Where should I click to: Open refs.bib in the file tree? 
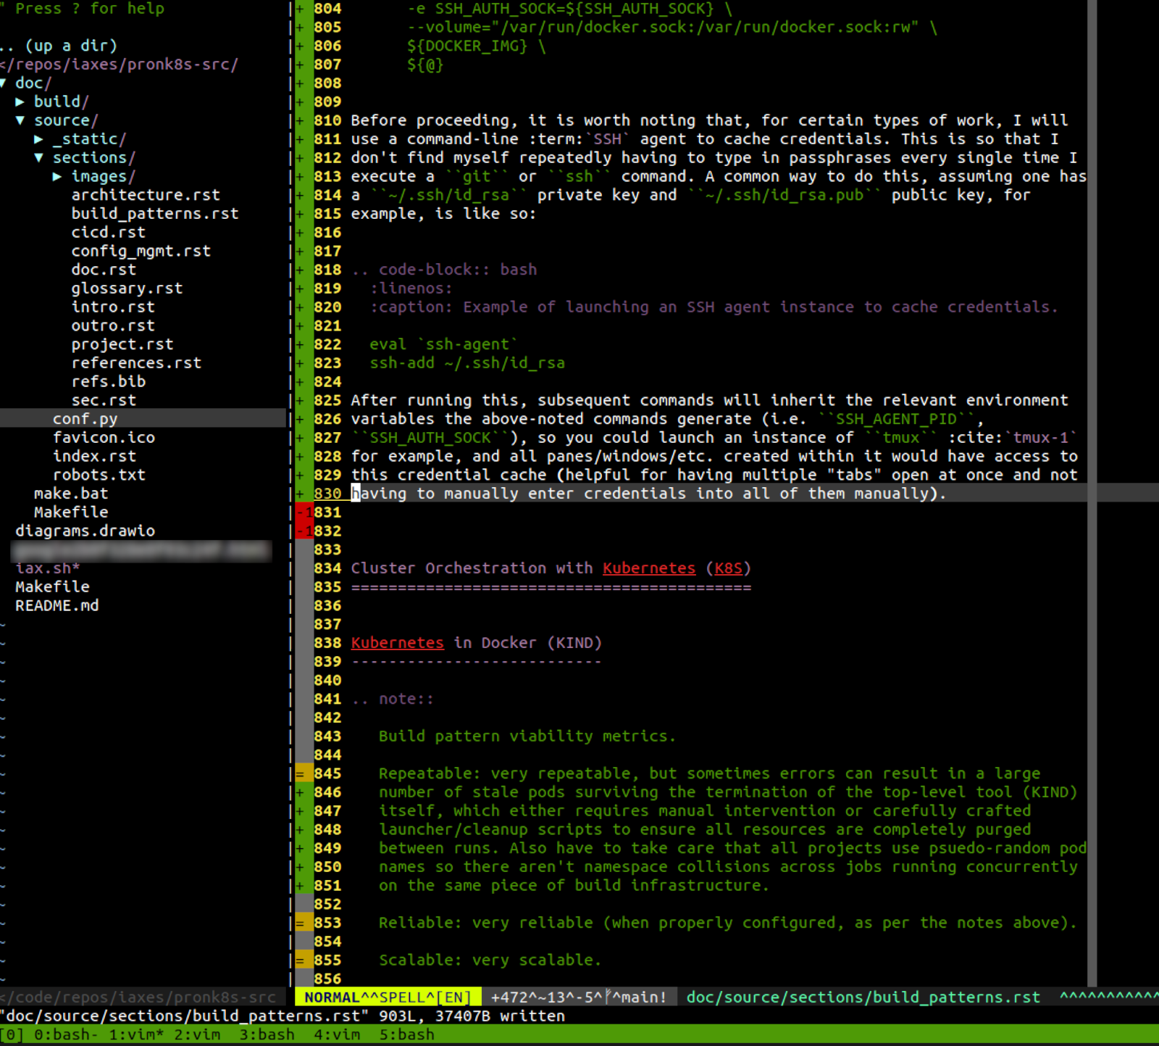click(x=109, y=382)
